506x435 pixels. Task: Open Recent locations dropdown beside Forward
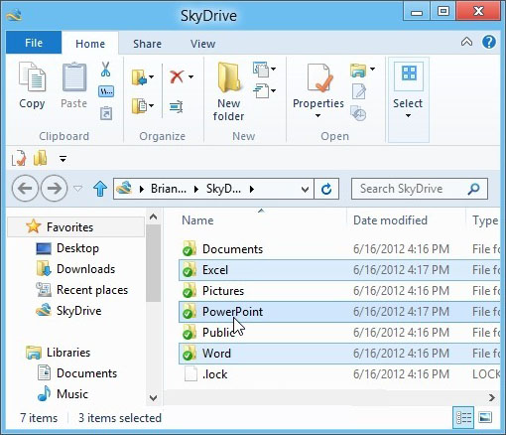pyautogui.click(x=77, y=189)
